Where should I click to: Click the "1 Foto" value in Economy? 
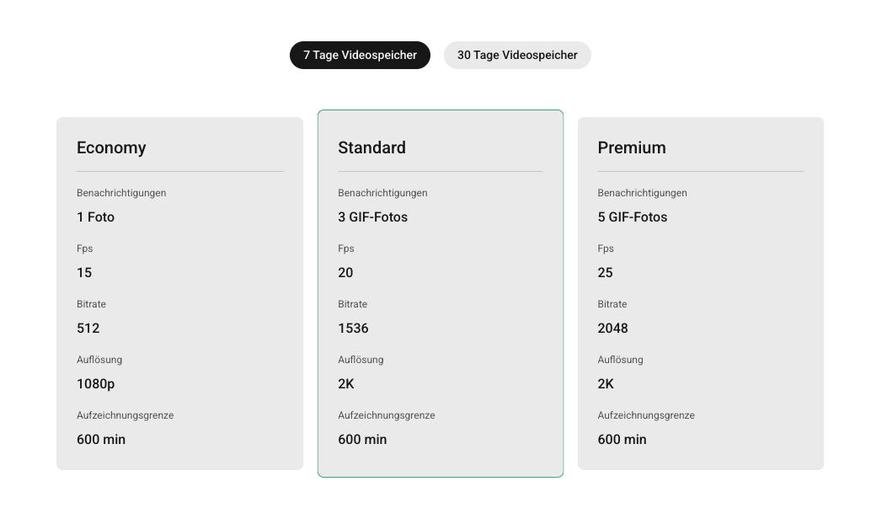coord(95,217)
